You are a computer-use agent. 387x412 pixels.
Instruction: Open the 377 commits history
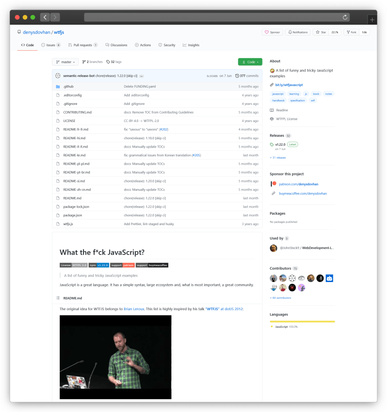(247, 76)
